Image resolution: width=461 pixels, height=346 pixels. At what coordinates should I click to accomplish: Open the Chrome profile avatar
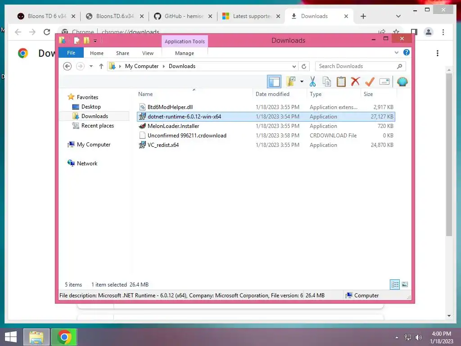click(429, 32)
